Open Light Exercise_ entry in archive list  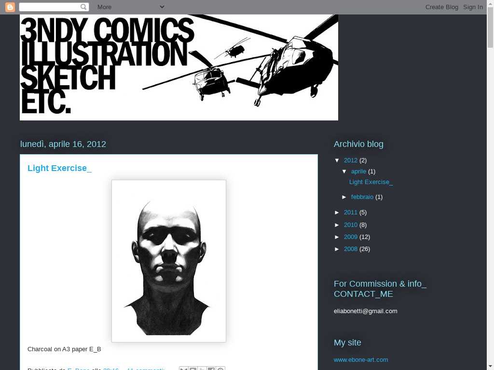[371, 182]
